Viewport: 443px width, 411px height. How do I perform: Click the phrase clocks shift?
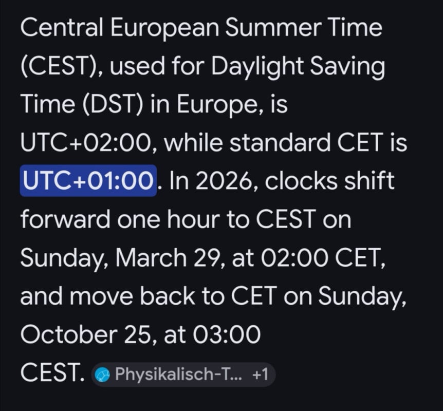(329, 181)
